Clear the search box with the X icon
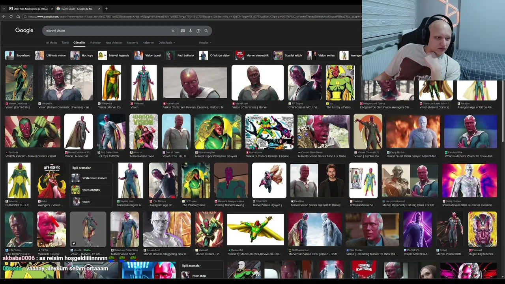Image resolution: width=505 pixels, height=284 pixels. pyautogui.click(x=173, y=30)
